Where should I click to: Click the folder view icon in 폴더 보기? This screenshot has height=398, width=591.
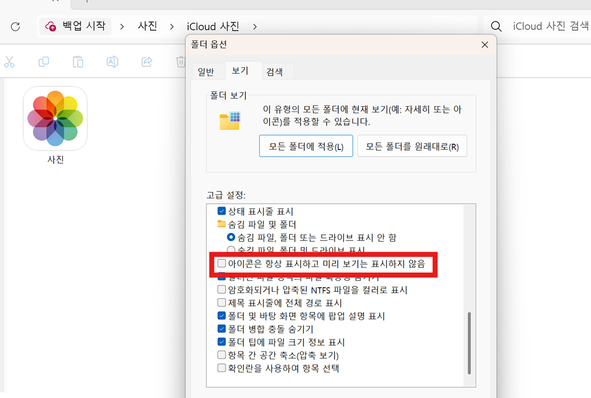point(230,121)
